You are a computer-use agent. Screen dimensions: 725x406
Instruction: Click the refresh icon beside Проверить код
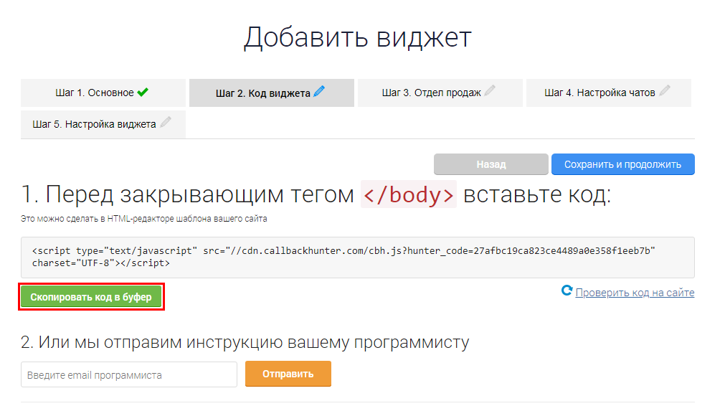click(x=567, y=291)
